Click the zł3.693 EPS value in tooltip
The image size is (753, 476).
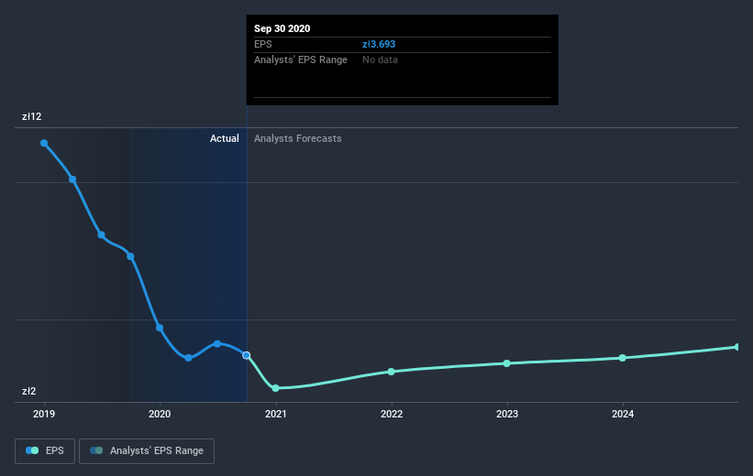pos(379,44)
